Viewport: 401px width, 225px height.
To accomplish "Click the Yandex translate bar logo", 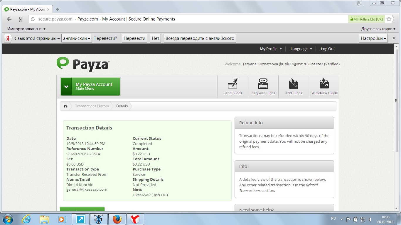I will (x=8, y=38).
